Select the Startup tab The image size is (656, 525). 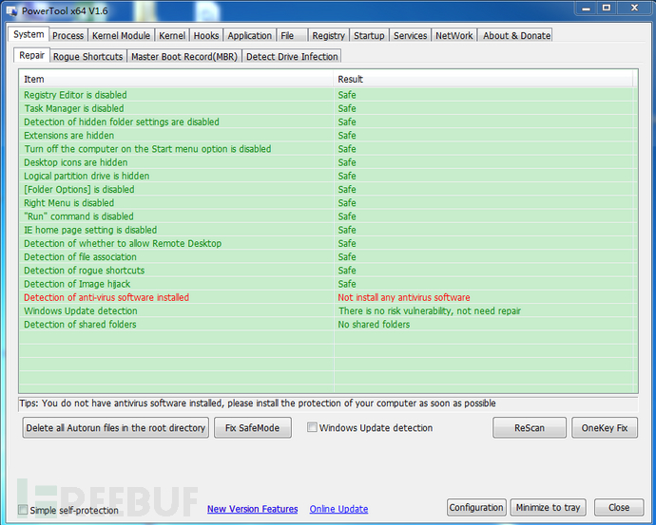(x=369, y=35)
